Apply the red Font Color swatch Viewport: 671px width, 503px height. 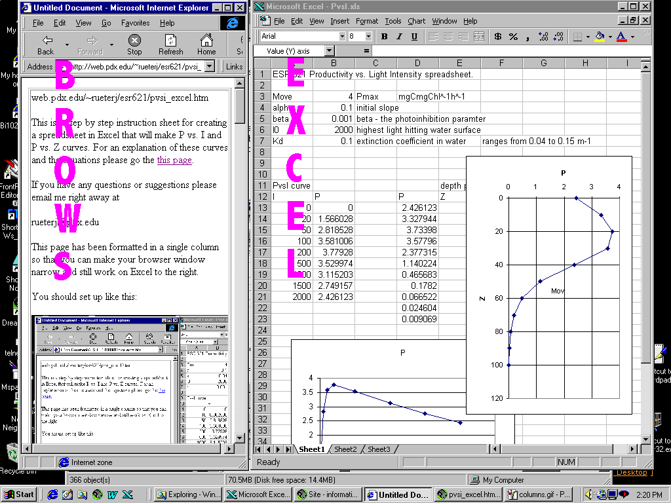point(621,37)
